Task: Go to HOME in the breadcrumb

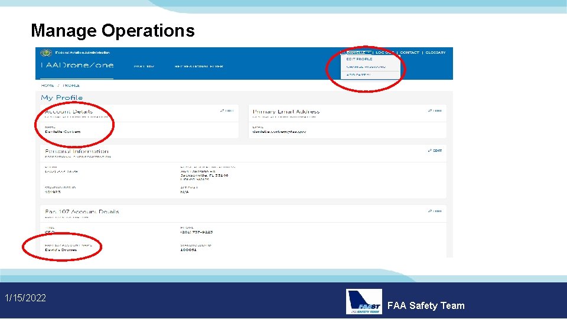Action: pyautogui.click(x=47, y=86)
